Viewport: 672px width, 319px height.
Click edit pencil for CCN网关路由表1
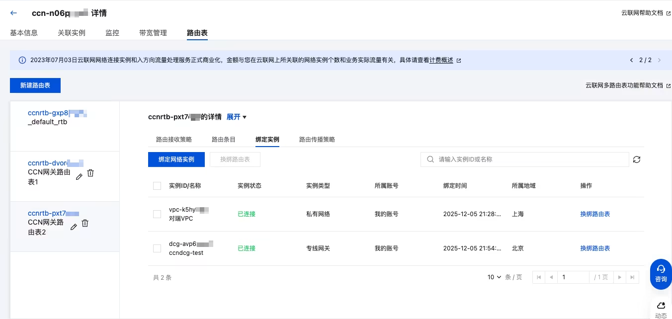coord(79,176)
